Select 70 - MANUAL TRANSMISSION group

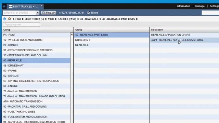click(x=36, y=91)
